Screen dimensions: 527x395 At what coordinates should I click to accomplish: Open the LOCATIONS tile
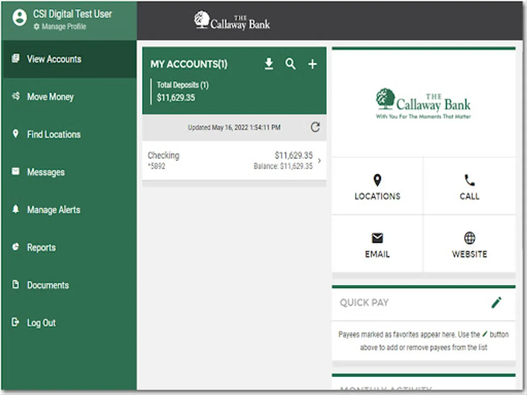377,187
